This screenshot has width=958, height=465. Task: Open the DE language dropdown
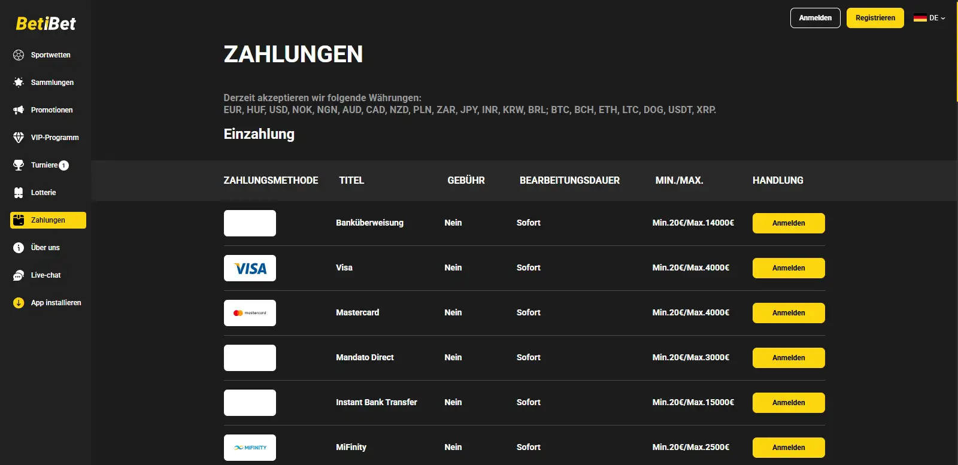click(x=930, y=18)
